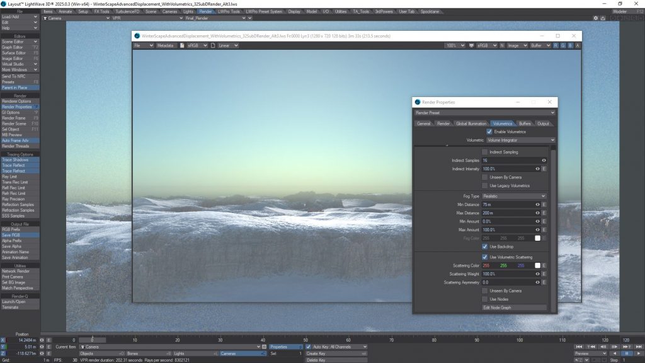Click Render Frame in the left sidebar
Screen dimensions: 645x363
14,118
